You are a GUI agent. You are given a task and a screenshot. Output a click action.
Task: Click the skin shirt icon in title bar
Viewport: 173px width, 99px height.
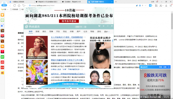(x=157, y=2)
